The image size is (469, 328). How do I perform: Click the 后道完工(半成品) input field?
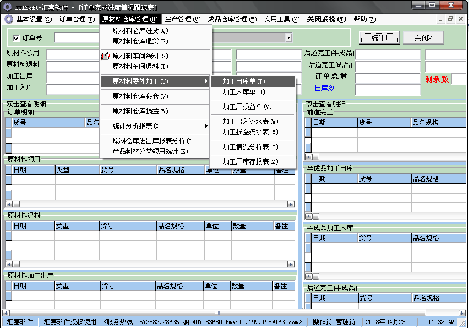[x=388, y=55]
